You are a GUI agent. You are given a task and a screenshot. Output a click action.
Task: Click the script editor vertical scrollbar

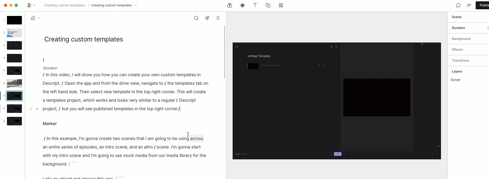click(x=225, y=52)
